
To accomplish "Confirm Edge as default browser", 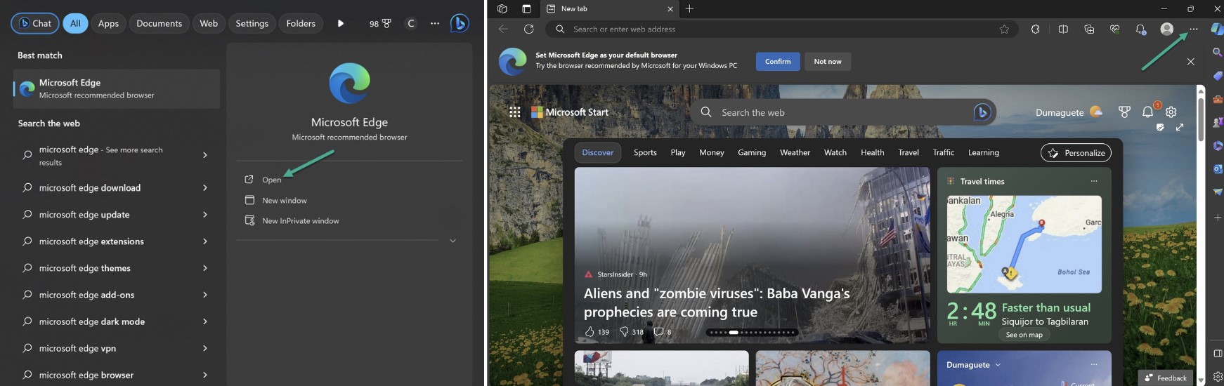I will pyautogui.click(x=778, y=62).
